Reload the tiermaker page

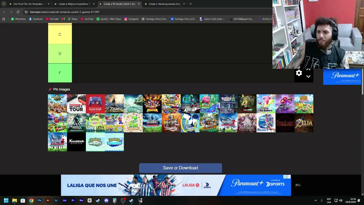coord(18,12)
